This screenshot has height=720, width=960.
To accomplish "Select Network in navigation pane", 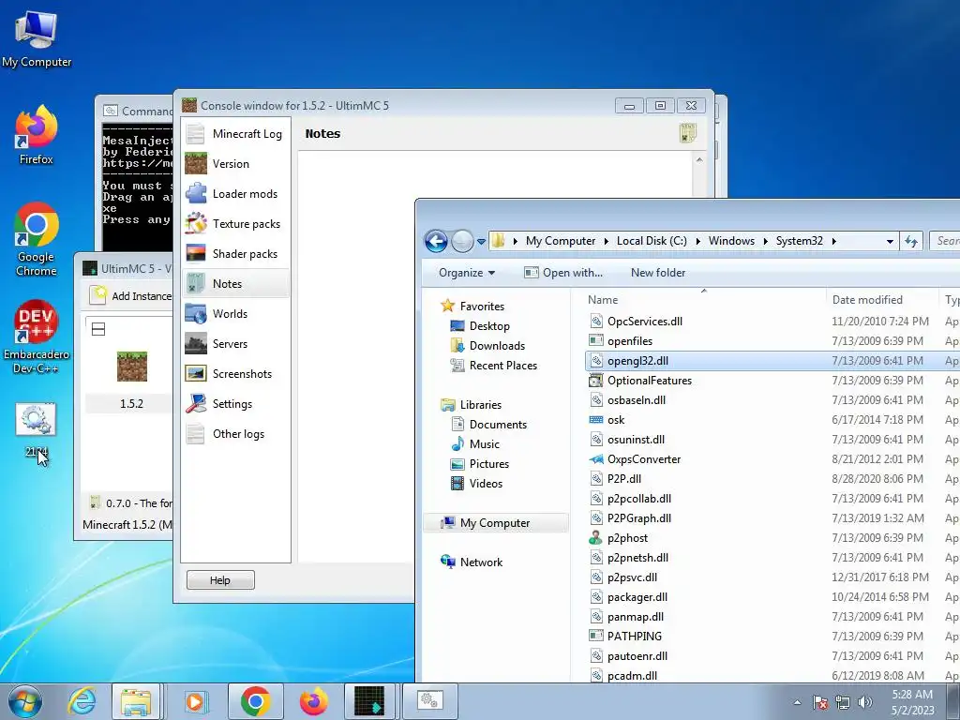I will click(x=472, y=562).
